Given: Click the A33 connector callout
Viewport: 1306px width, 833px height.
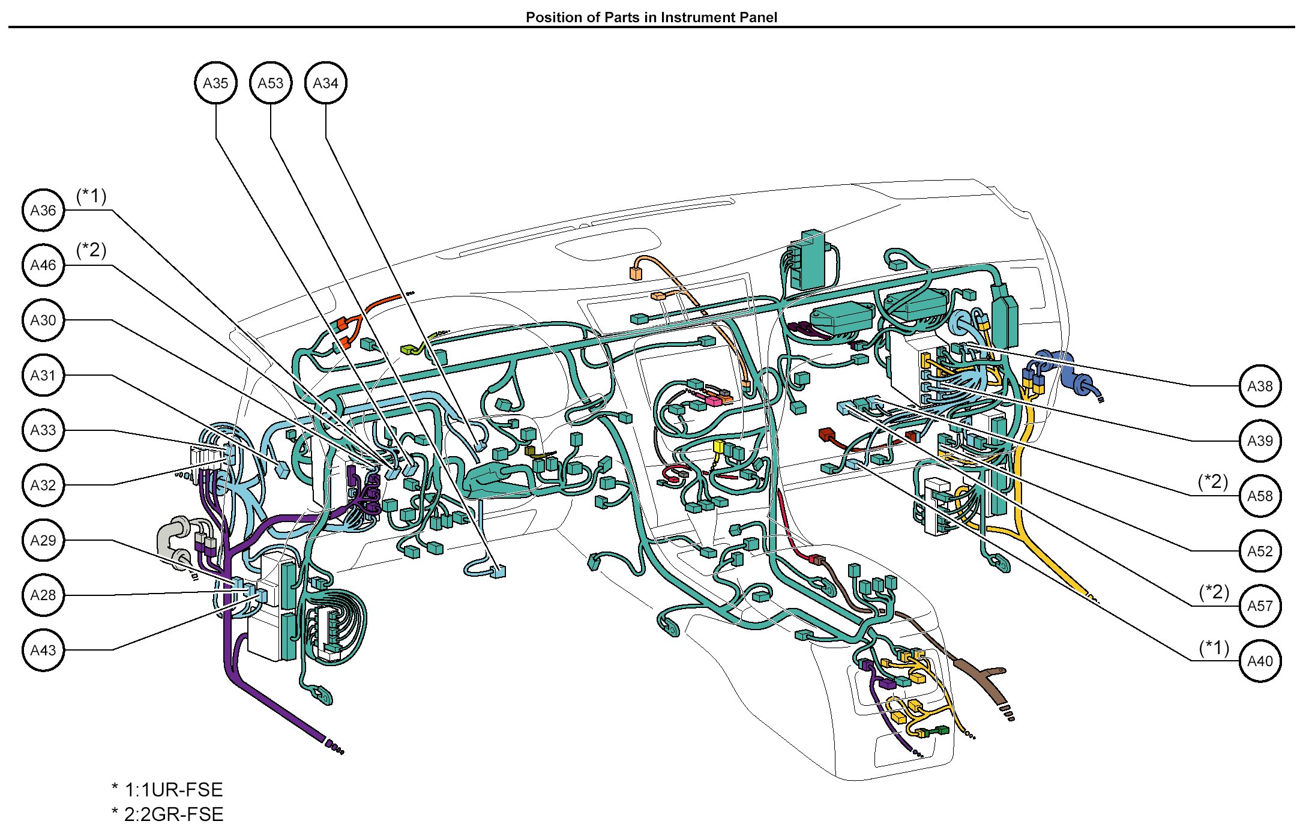Looking at the screenshot, I should [43, 430].
